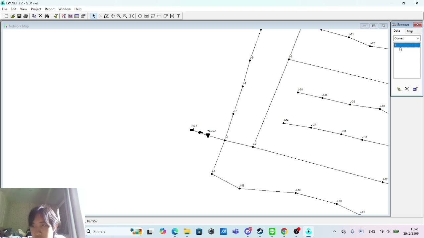This screenshot has width=424, height=238.
Task: Click junction J-2 on the map
Action: pyautogui.click(x=253, y=147)
